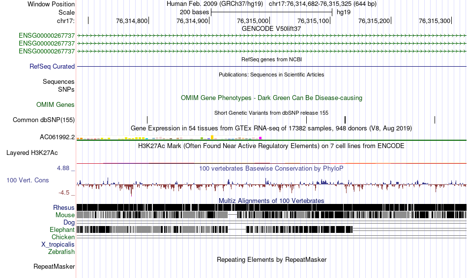Viewport: 467px width, 278px height.
Task: Click the chr17: base position label
Action: click(66, 21)
